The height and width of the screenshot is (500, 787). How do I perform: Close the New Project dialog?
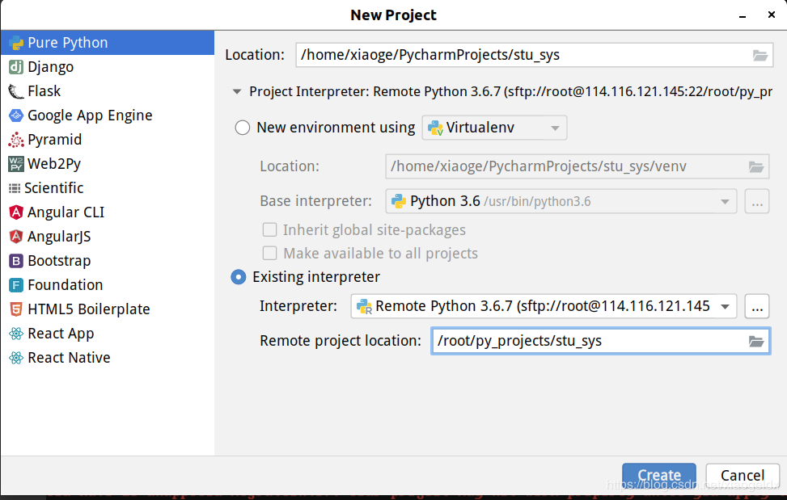click(772, 15)
